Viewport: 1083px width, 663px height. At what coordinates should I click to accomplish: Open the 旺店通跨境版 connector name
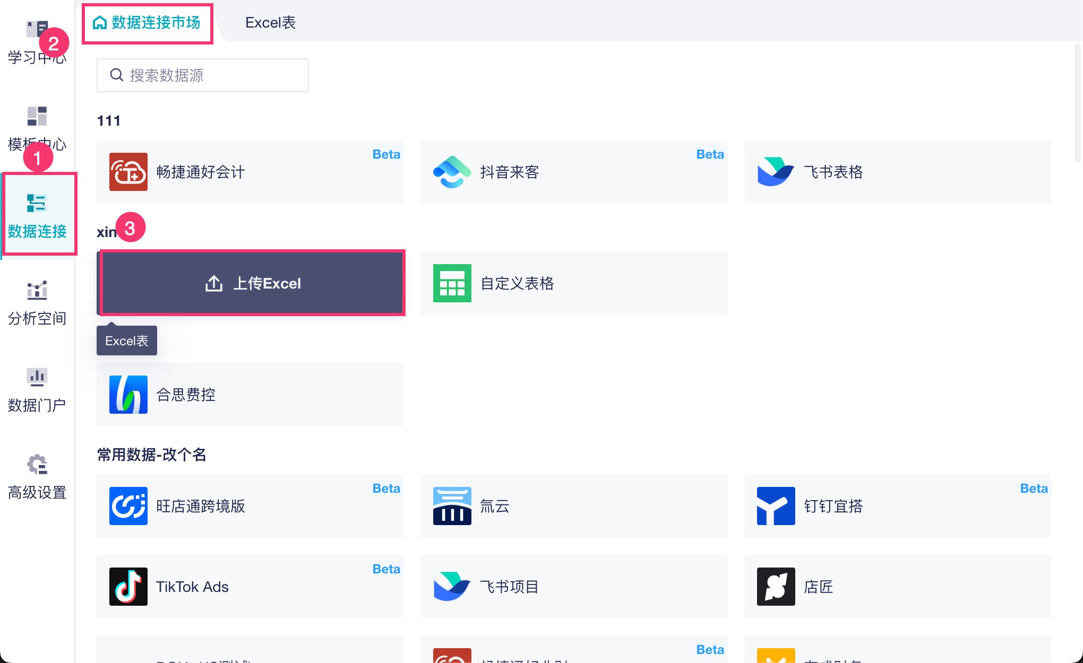pyautogui.click(x=201, y=506)
